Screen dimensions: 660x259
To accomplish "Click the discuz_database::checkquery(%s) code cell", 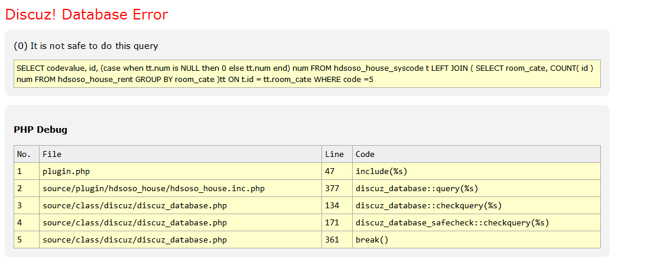I will [x=428, y=205].
